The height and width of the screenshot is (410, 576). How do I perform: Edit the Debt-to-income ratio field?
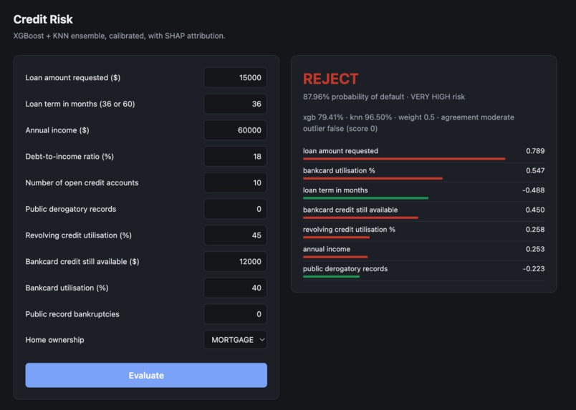coord(236,157)
